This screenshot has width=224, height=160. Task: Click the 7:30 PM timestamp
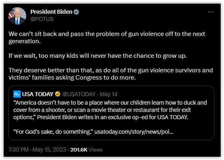(19, 150)
